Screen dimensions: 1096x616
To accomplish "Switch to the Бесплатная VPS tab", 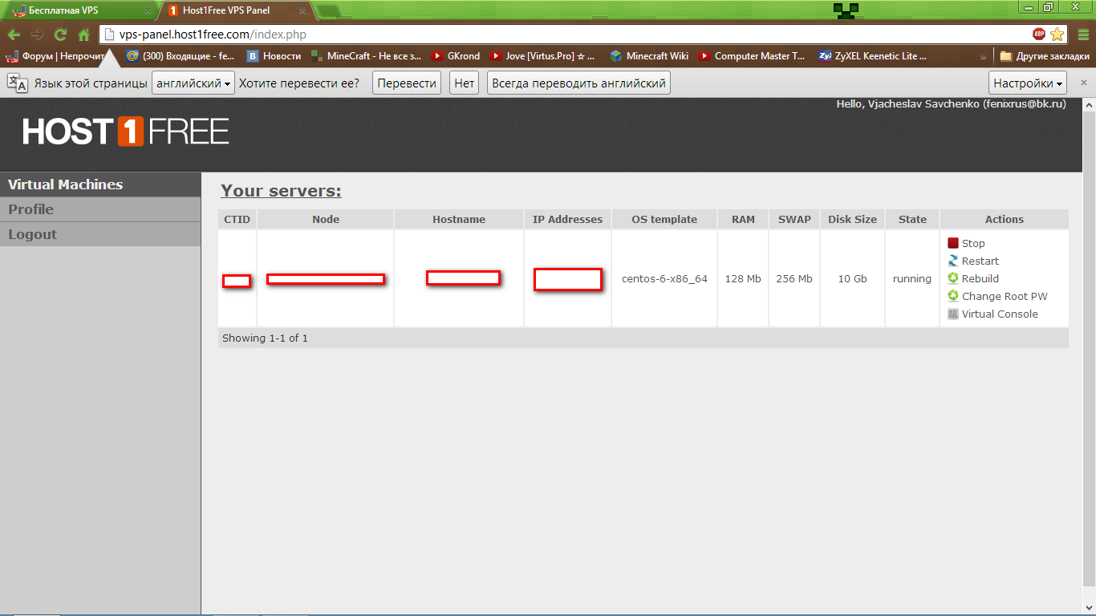I will (x=80, y=11).
